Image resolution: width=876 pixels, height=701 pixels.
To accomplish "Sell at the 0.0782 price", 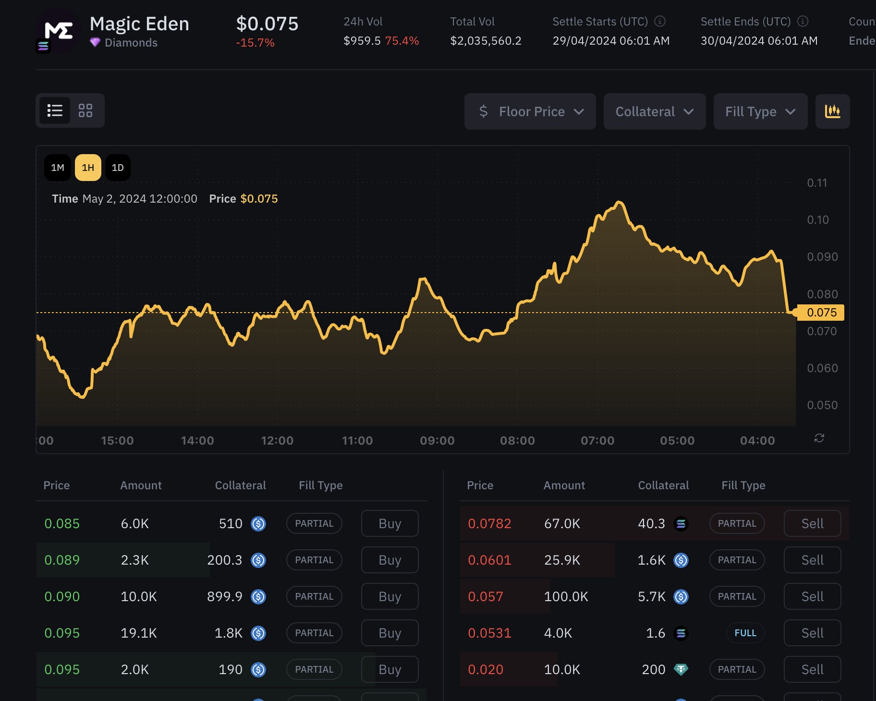I will (812, 523).
